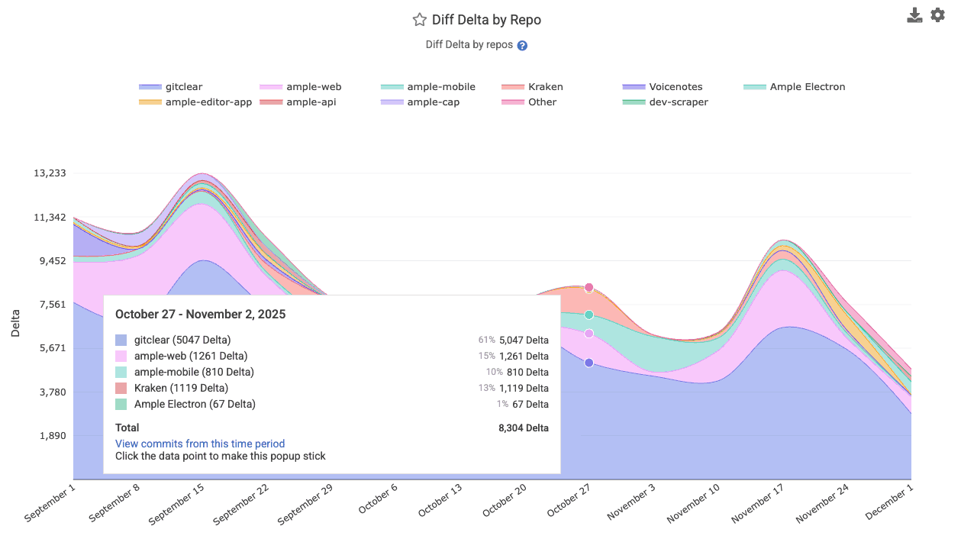The width and height of the screenshot is (961, 552).
Task: Click the ample-mobile teal data point marker
Action: click(x=589, y=315)
